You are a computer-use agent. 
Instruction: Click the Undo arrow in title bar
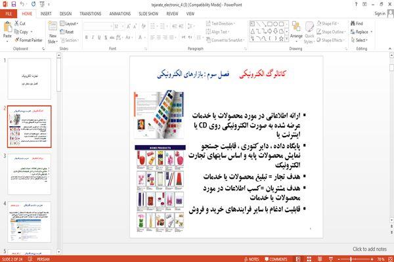[x=22, y=5]
